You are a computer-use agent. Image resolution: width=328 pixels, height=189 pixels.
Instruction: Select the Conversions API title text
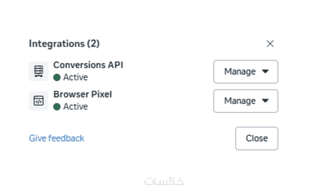click(x=88, y=65)
